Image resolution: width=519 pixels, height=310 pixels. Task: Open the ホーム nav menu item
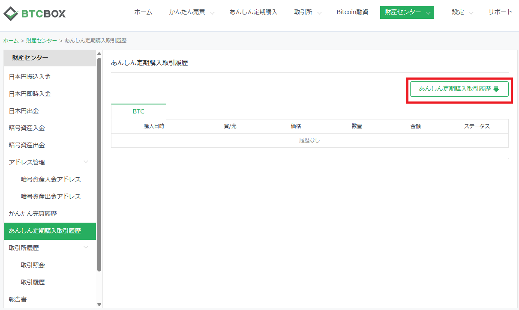pos(143,12)
